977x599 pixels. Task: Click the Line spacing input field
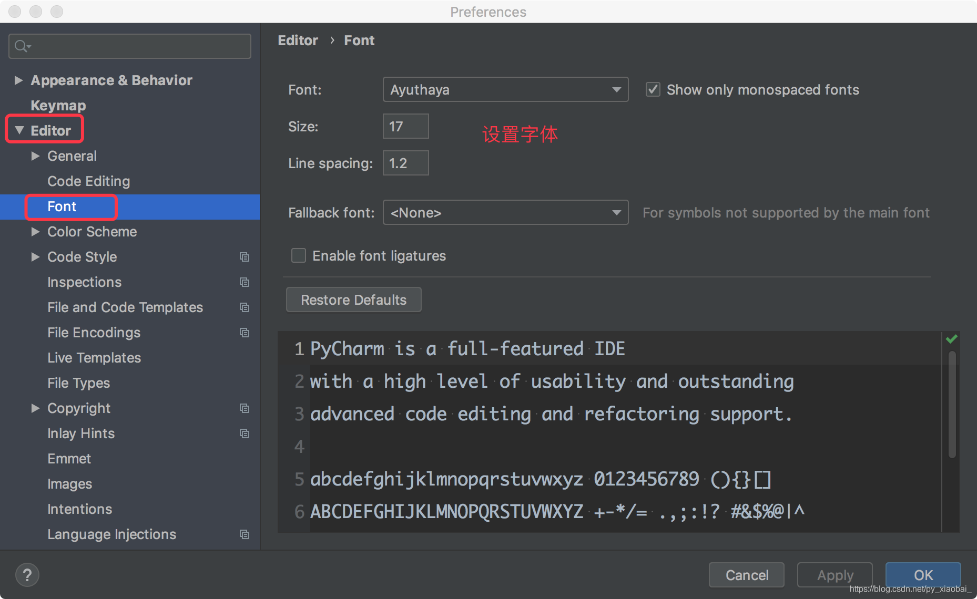[406, 163]
